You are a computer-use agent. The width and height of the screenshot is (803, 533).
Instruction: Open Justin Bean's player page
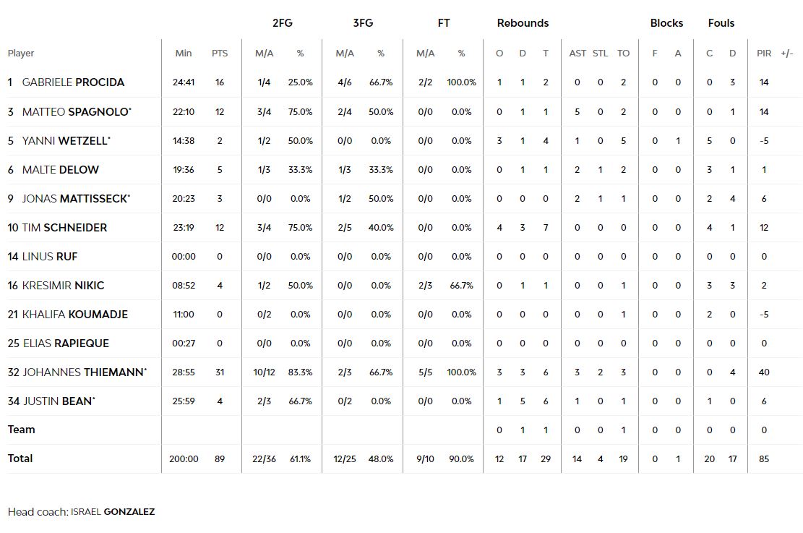[58, 401]
